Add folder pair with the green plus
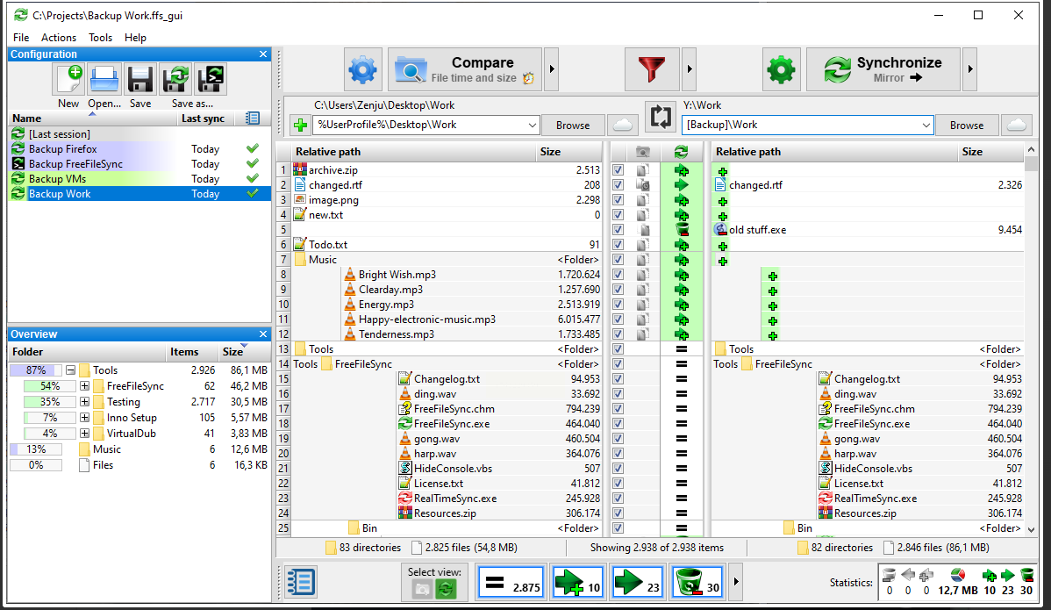 [x=300, y=126]
